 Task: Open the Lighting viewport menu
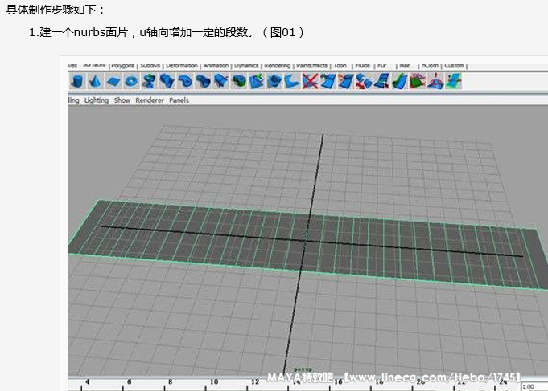(x=97, y=100)
